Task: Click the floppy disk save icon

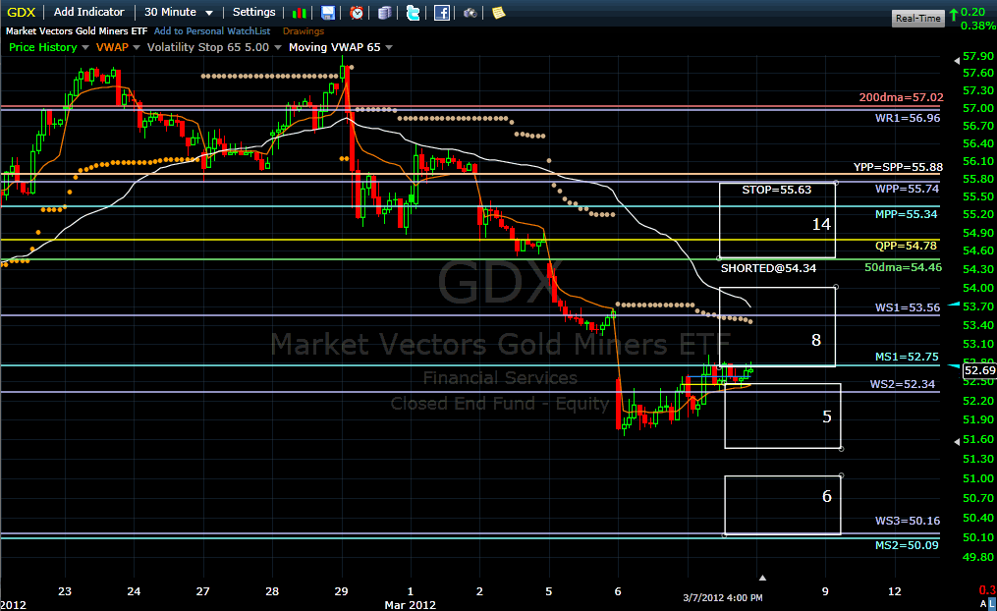Action: click(x=327, y=13)
